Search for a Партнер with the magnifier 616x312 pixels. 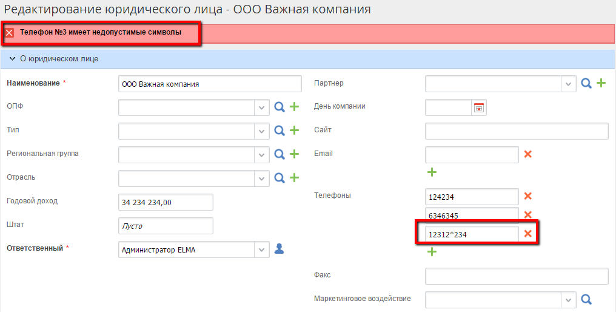click(x=586, y=83)
